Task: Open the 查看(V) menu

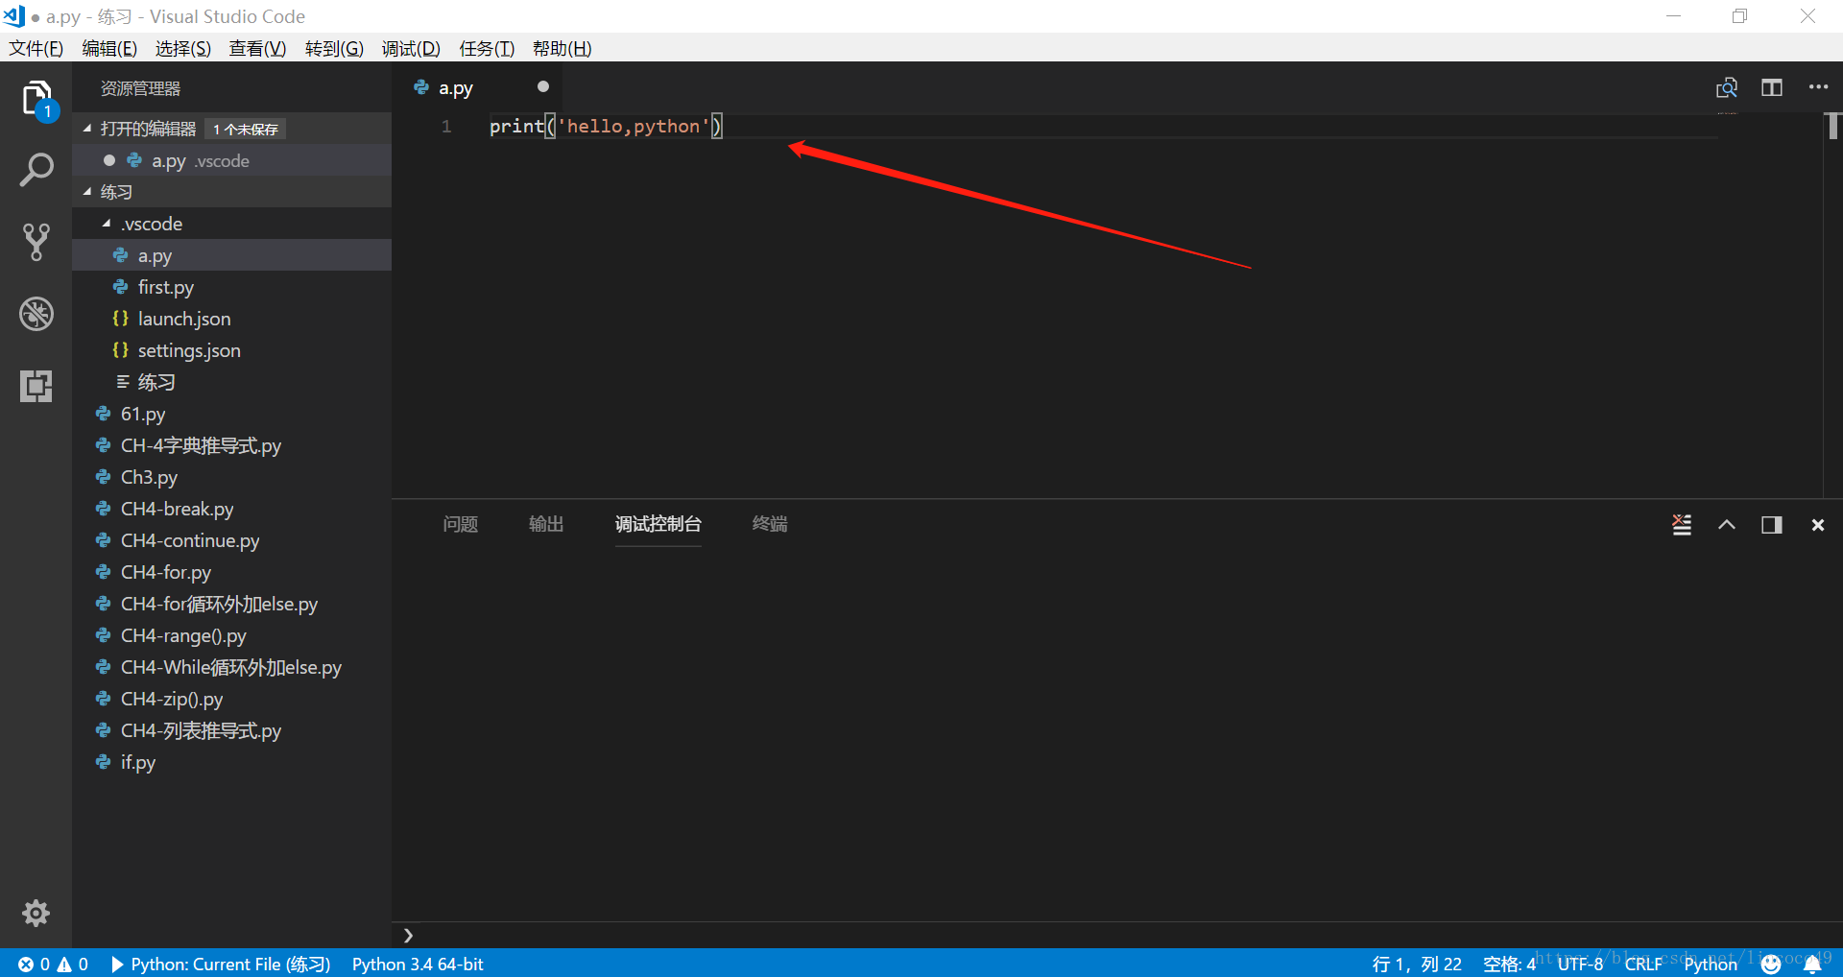Action: [x=257, y=48]
